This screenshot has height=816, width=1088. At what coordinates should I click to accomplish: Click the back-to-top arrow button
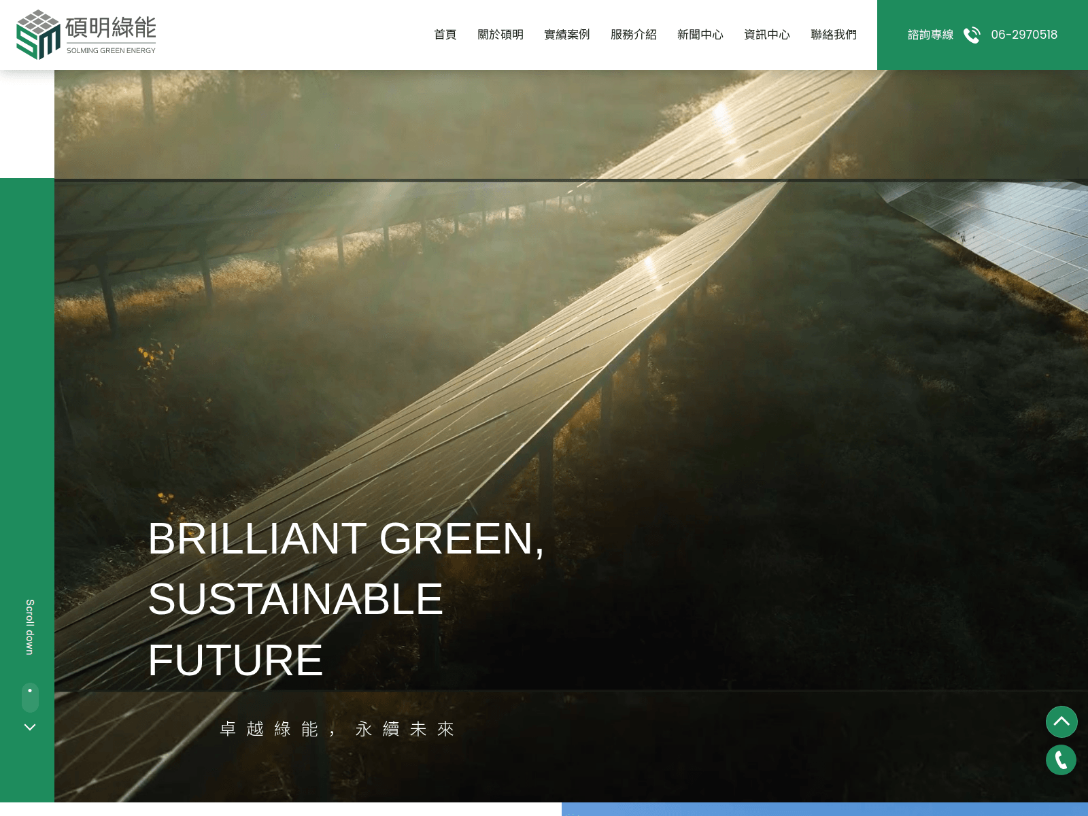(x=1061, y=721)
